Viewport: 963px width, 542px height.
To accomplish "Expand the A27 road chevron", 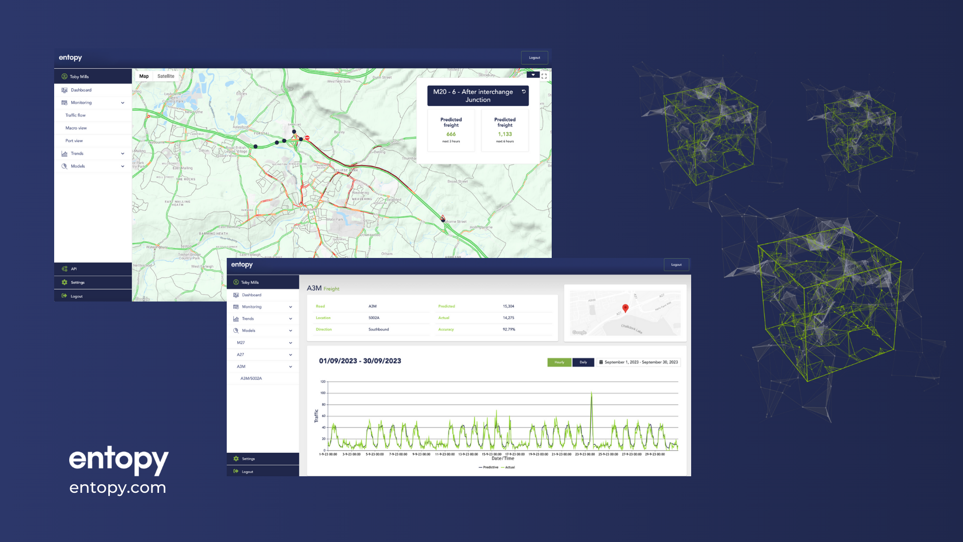I will pyautogui.click(x=290, y=355).
